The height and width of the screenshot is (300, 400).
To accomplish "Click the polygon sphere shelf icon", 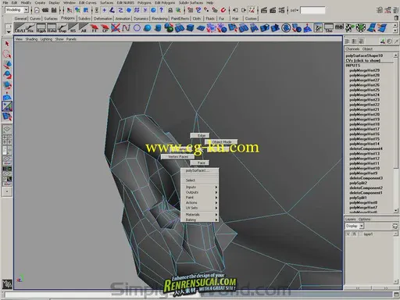I will [x=148, y=27].
